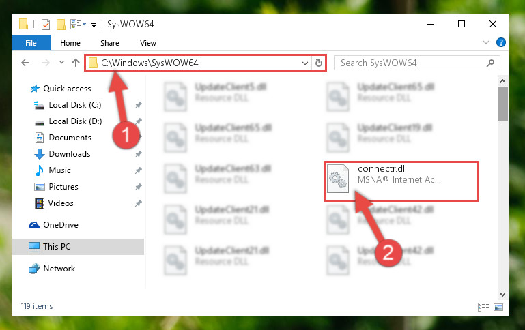Unpin Pictures using its pin icon
The width and height of the screenshot is (525, 330).
(139, 187)
